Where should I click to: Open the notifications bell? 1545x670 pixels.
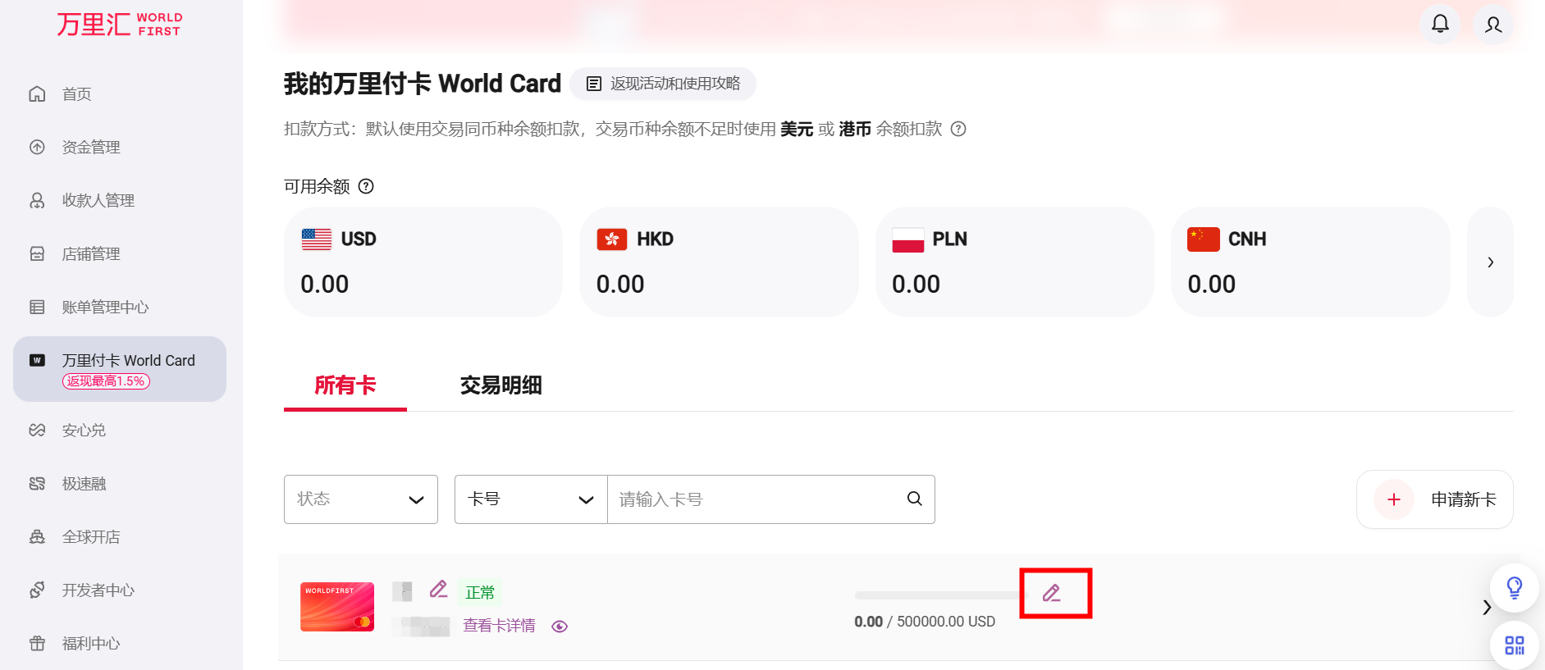click(1440, 24)
